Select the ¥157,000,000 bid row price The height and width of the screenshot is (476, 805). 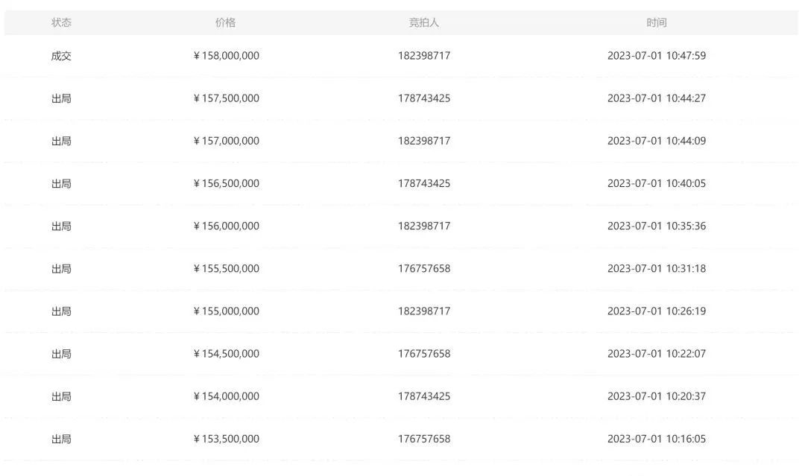coord(226,141)
